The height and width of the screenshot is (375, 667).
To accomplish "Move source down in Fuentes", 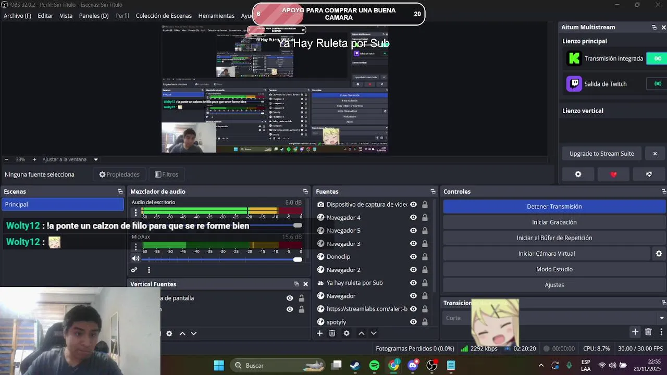I will coord(374,333).
